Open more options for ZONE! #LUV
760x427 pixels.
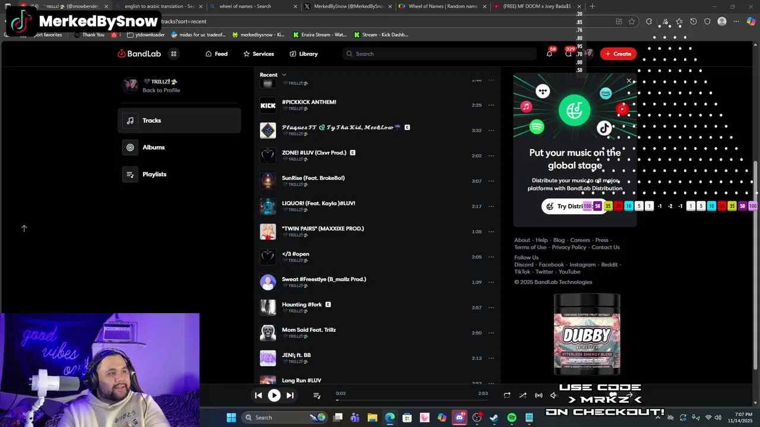point(491,156)
